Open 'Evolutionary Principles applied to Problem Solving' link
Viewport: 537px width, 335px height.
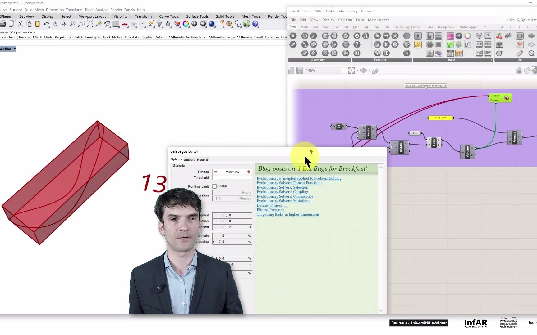[299, 178]
